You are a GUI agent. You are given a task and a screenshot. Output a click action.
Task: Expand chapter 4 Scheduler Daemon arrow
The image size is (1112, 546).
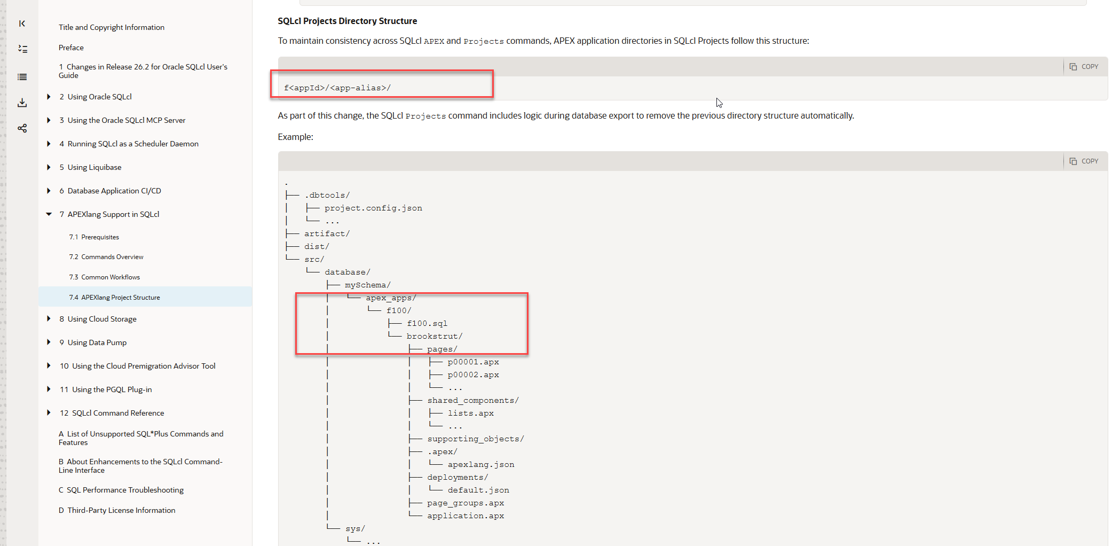(x=49, y=144)
